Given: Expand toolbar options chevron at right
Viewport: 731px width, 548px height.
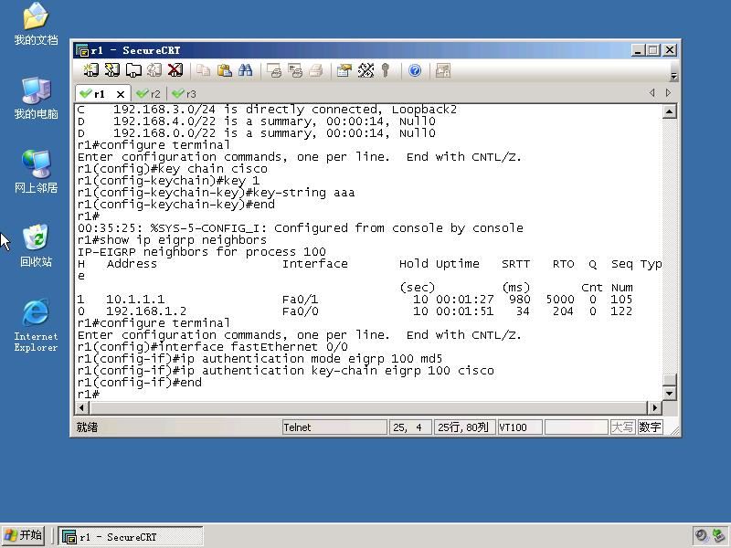Looking at the screenshot, I should 673,76.
